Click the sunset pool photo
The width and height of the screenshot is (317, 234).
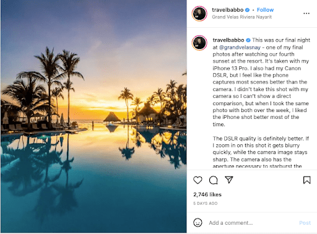click(93, 116)
